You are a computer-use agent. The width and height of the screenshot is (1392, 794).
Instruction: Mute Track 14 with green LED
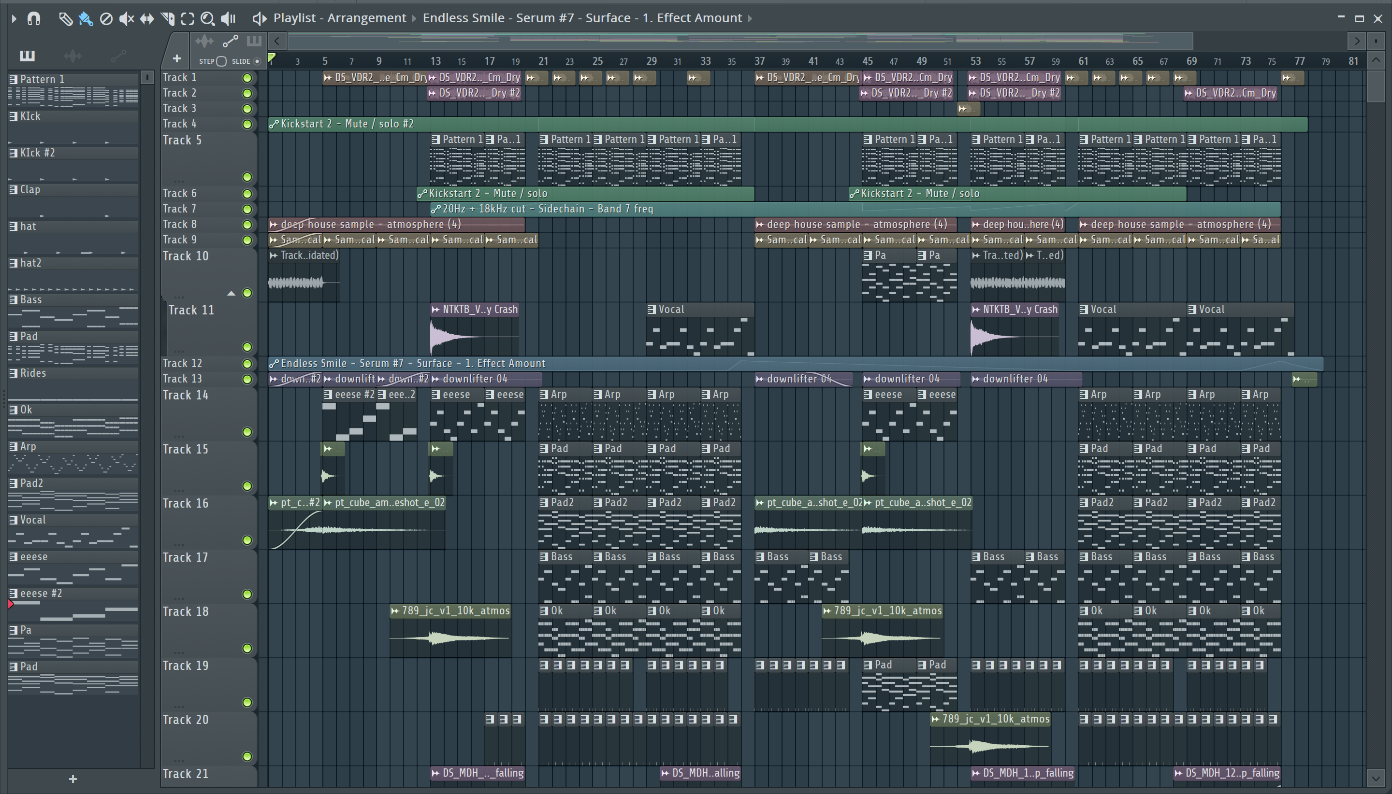pyautogui.click(x=246, y=432)
